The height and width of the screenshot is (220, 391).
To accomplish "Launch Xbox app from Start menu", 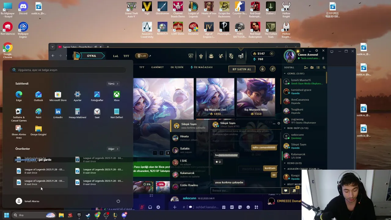I will pyautogui.click(x=116, y=96).
